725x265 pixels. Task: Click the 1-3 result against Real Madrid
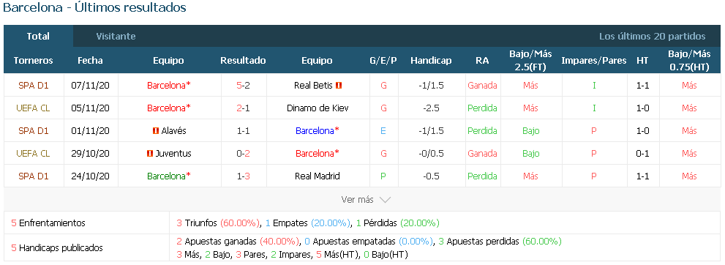click(x=243, y=176)
